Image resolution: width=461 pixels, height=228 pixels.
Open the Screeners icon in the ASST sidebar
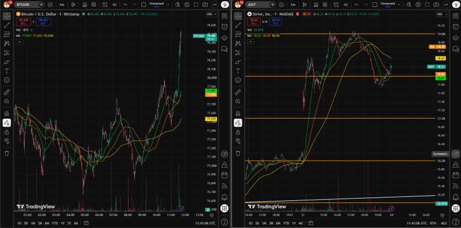[x=455, y=154]
